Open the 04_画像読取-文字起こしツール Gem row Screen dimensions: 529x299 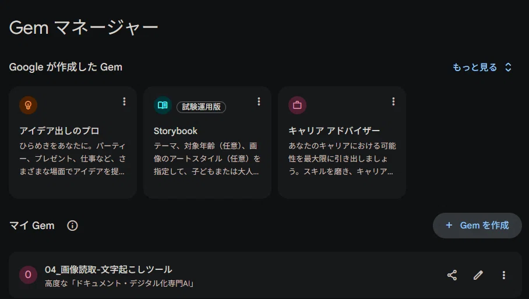265,275
